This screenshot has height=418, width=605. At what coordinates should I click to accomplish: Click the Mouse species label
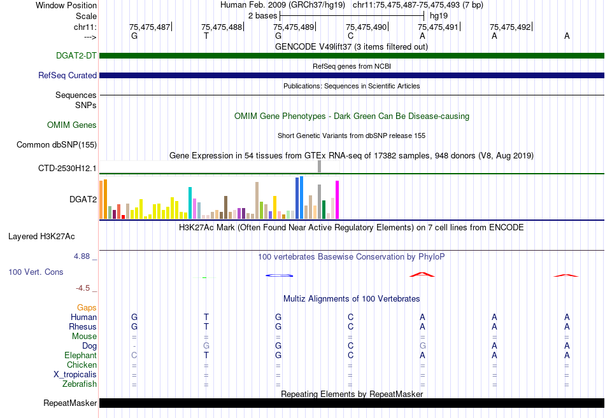pyautogui.click(x=84, y=337)
